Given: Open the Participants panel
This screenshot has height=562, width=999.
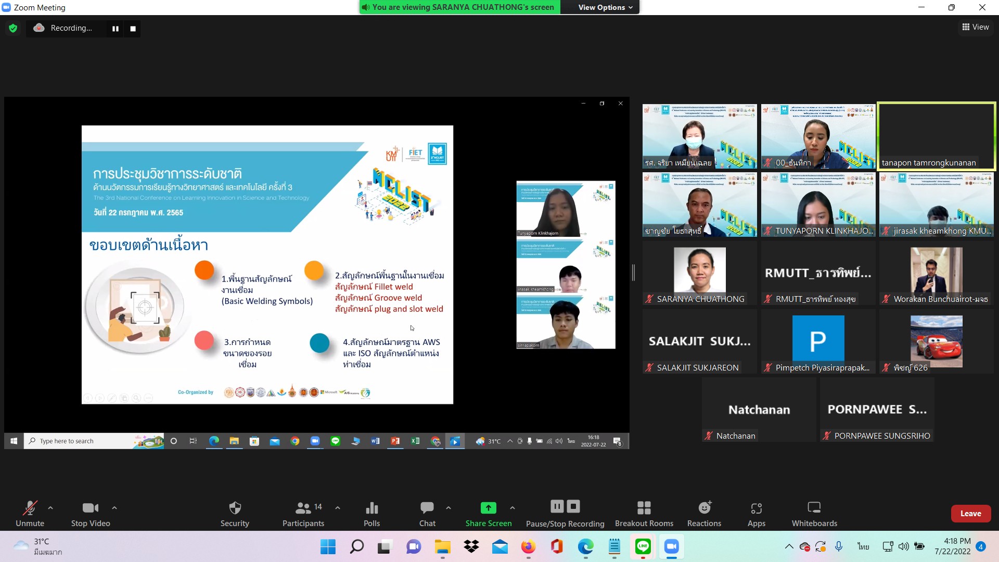Looking at the screenshot, I should (x=303, y=508).
